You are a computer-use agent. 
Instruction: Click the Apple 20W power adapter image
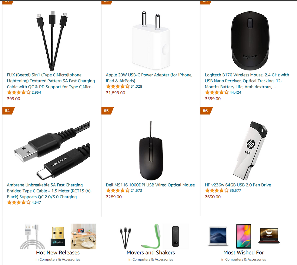click(151, 40)
